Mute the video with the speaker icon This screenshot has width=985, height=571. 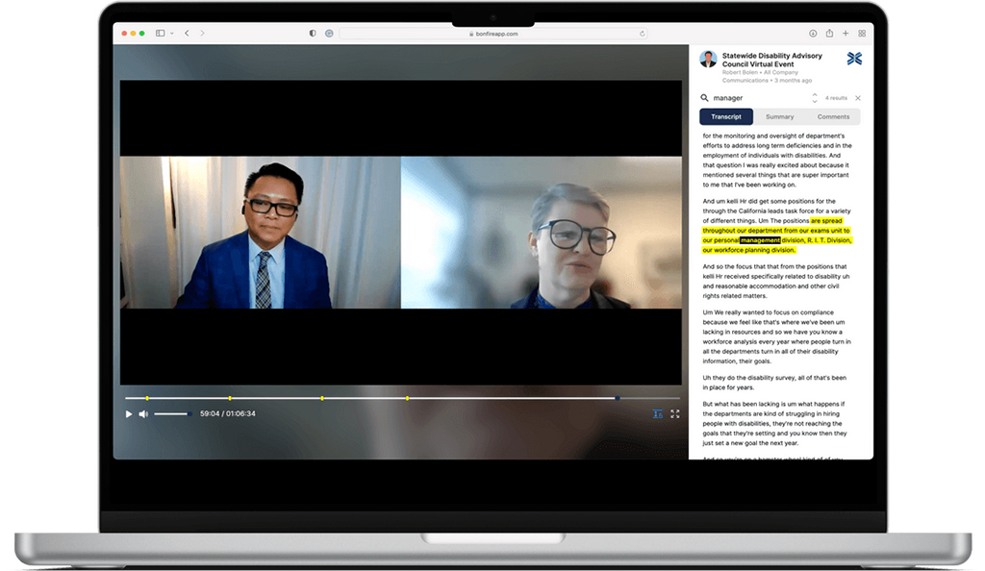point(143,414)
